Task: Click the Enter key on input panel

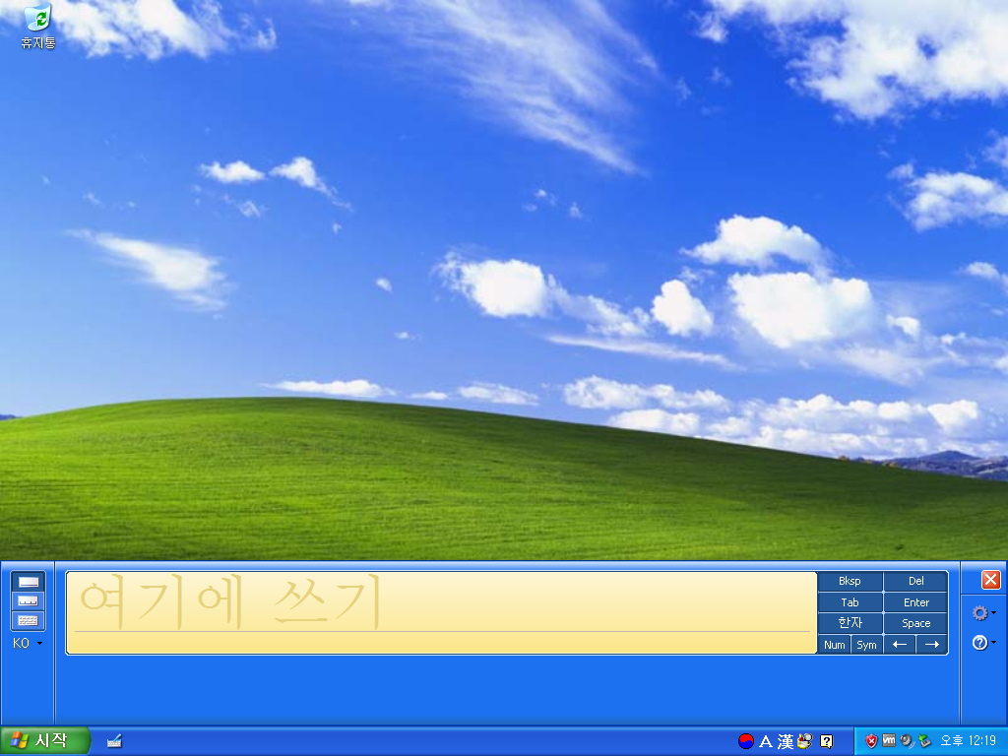Action: [916, 602]
